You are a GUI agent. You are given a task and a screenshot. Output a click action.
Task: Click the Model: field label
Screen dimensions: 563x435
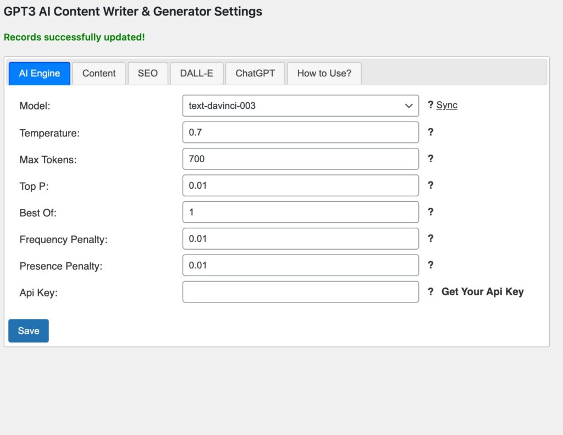pyautogui.click(x=35, y=106)
